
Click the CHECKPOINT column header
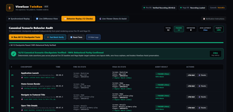click(x=26, y=67)
